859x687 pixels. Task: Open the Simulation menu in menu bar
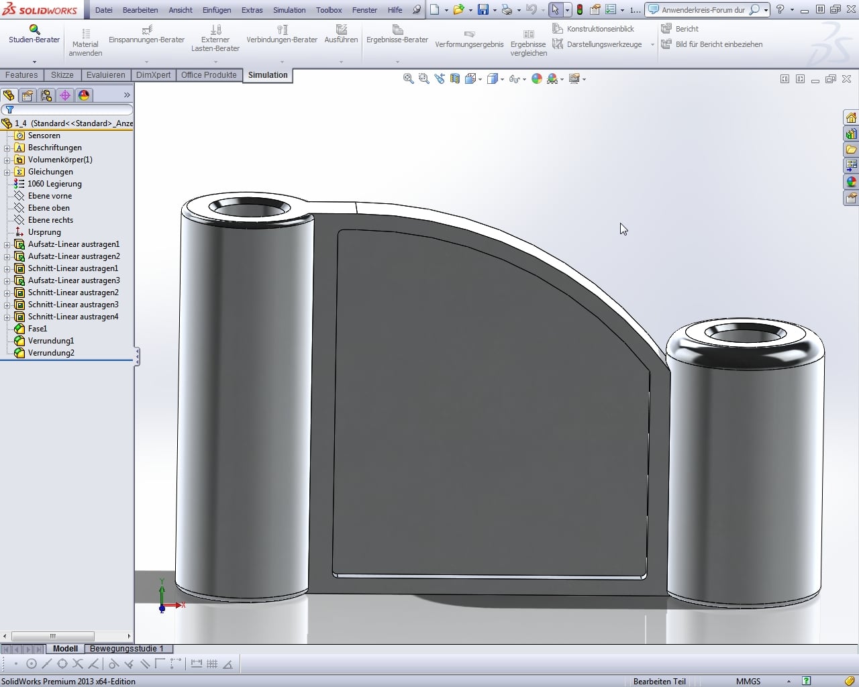point(289,10)
